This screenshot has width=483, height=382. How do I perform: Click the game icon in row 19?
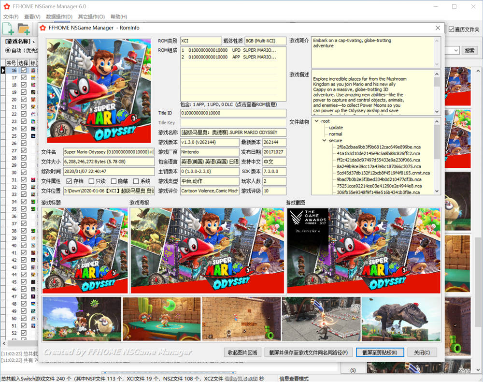(33, 92)
